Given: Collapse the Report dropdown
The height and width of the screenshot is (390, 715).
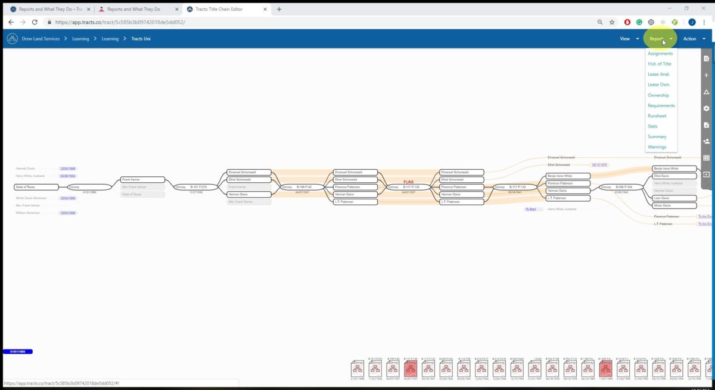Looking at the screenshot, I should (x=661, y=39).
